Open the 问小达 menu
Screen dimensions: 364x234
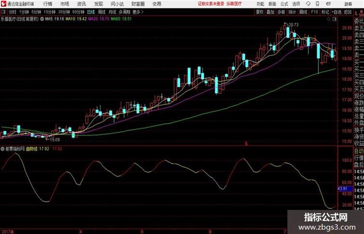(x=117, y=4)
